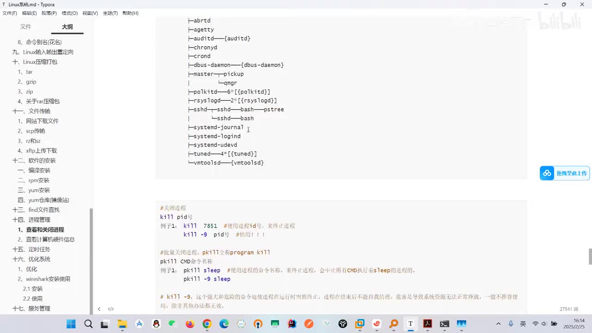This screenshot has width=592, height=333.
Task: Launch Firefox from the taskbar
Action: pos(190,324)
